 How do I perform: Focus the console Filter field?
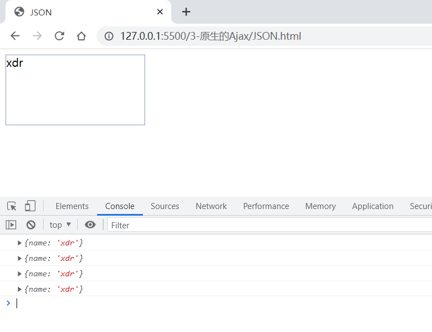click(x=269, y=225)
